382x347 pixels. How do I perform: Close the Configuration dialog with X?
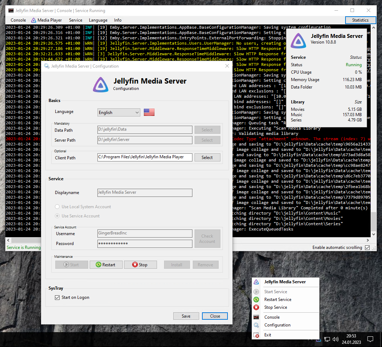tap(227, 66)
